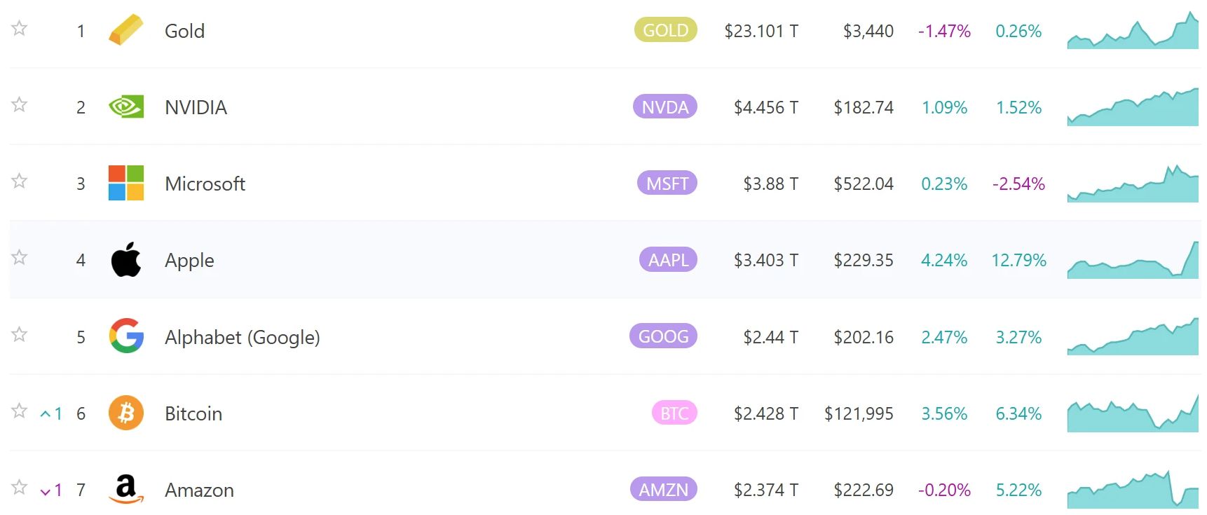
Task: Toggle favorite star for Apple
Action: [20, 258]
